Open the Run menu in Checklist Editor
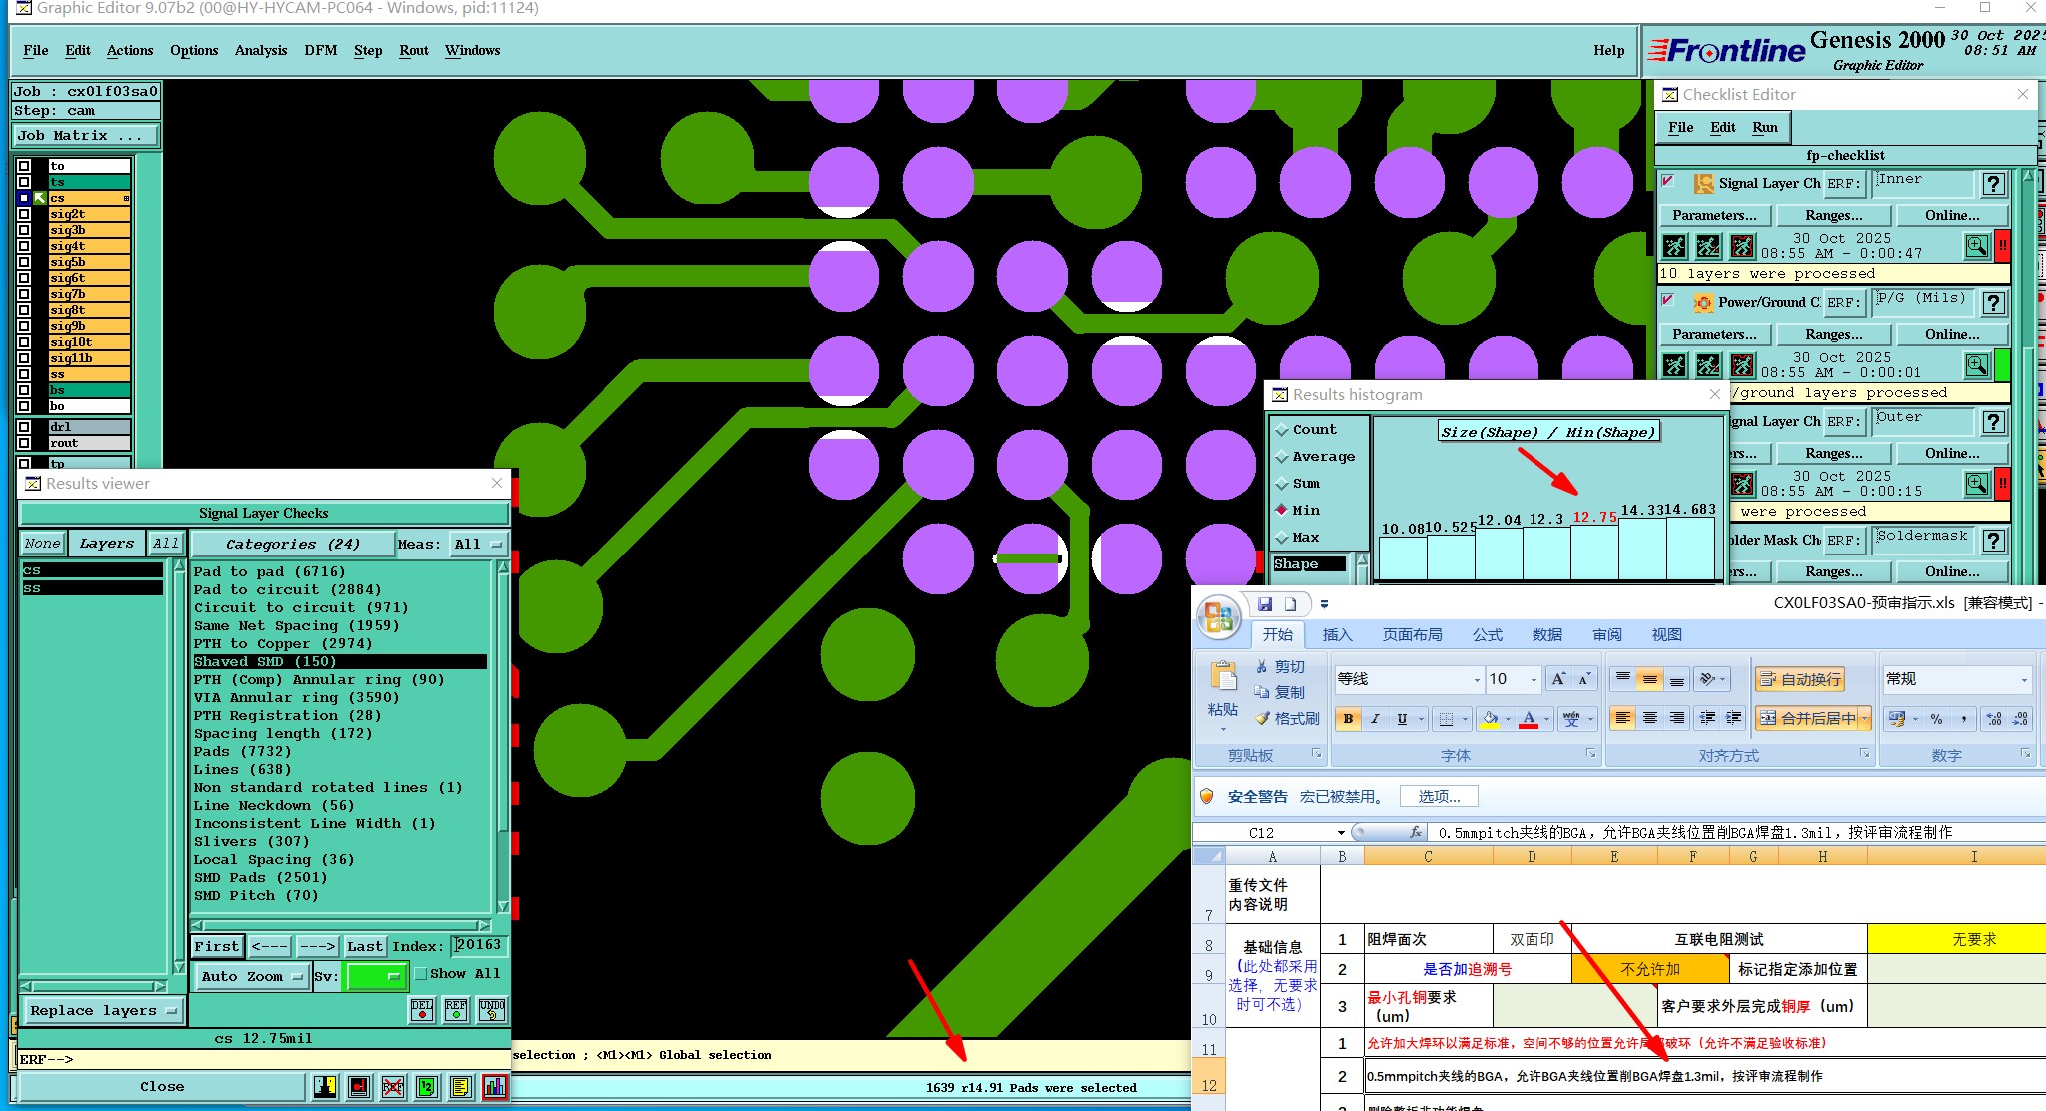Screen dimensions: 2046x1111 1764,127
